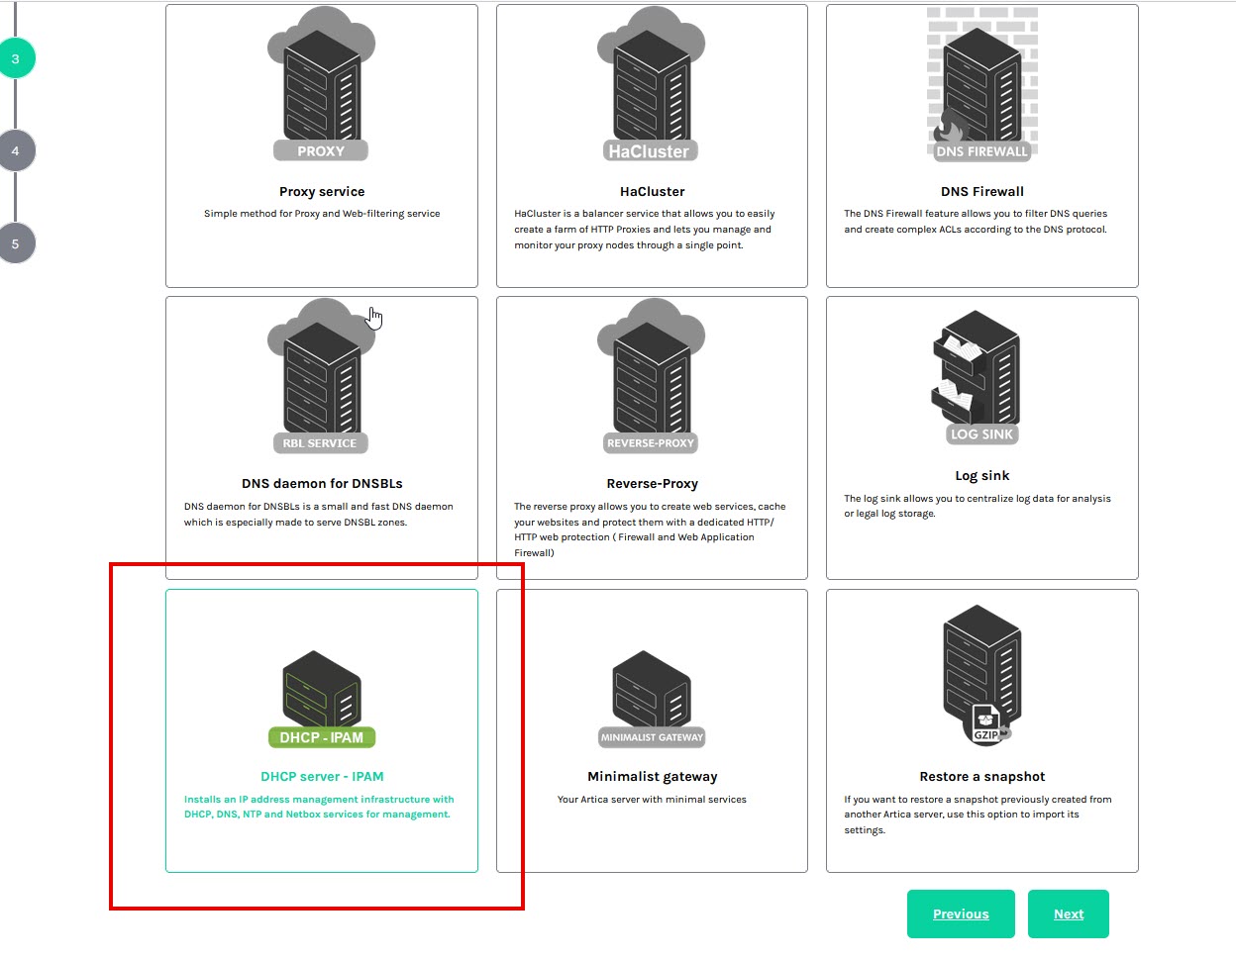Open the Proxy service title
This screenshot has width=1236, height=960.
322,192
